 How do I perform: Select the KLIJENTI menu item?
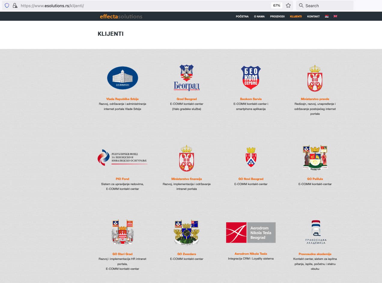(296, 17)
